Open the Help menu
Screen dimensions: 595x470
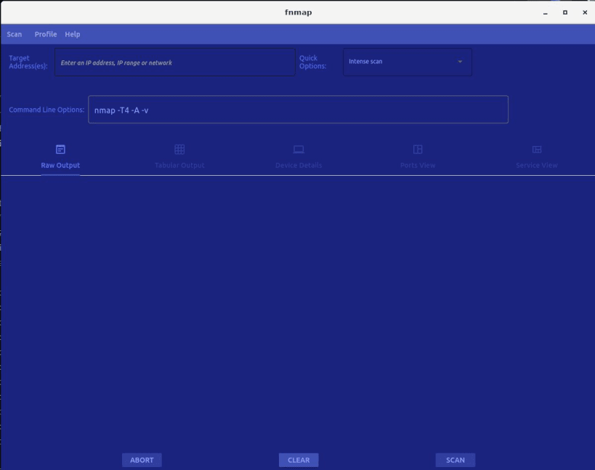pyautogui.click(x=73, y=34)
